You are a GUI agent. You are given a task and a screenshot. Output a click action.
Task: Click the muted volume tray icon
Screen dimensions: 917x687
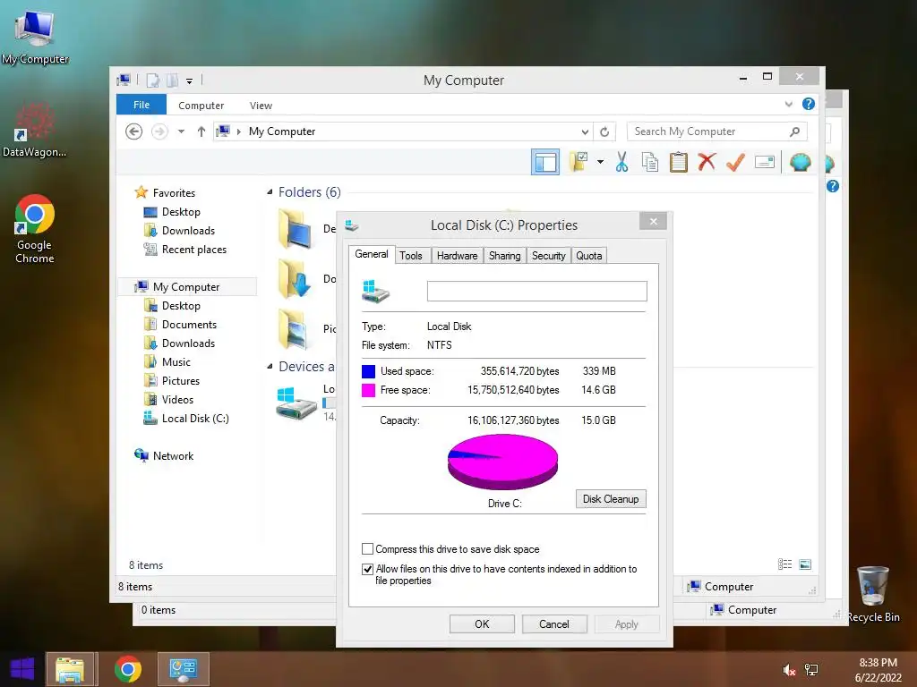point(789,669)
